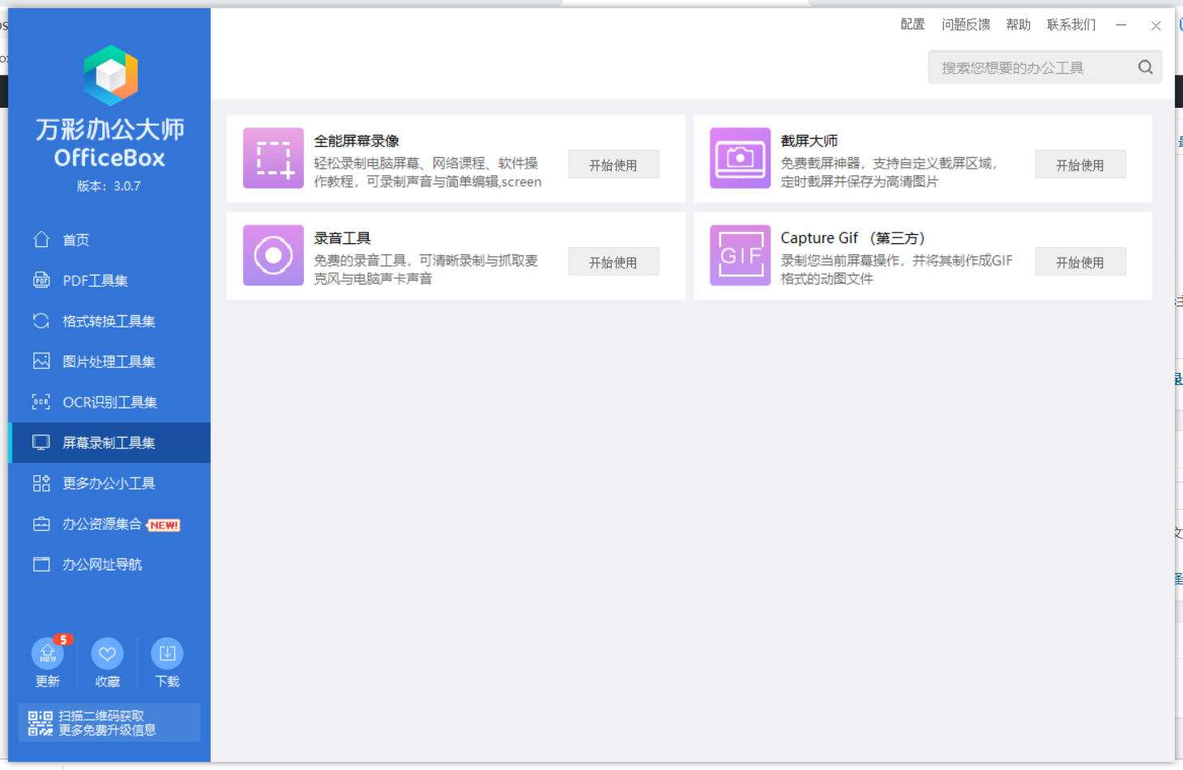Image resolution: width=1183 pixels, height=770 pixels.
Task: Open the Capture Gif GIF icon
Action: [x=741, y=255]
